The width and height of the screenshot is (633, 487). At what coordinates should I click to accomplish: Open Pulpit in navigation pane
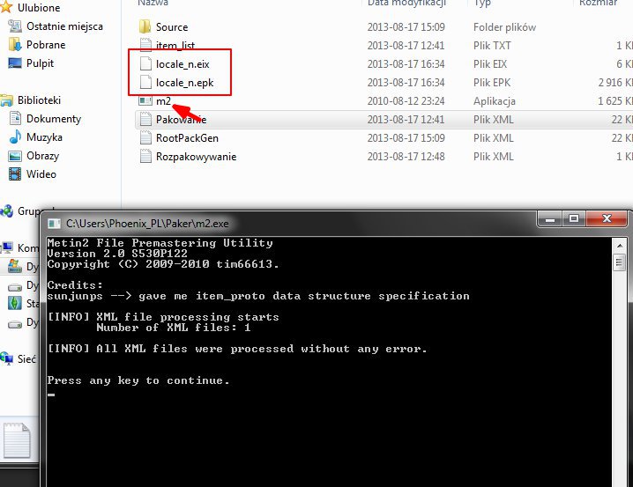(40, 63)
